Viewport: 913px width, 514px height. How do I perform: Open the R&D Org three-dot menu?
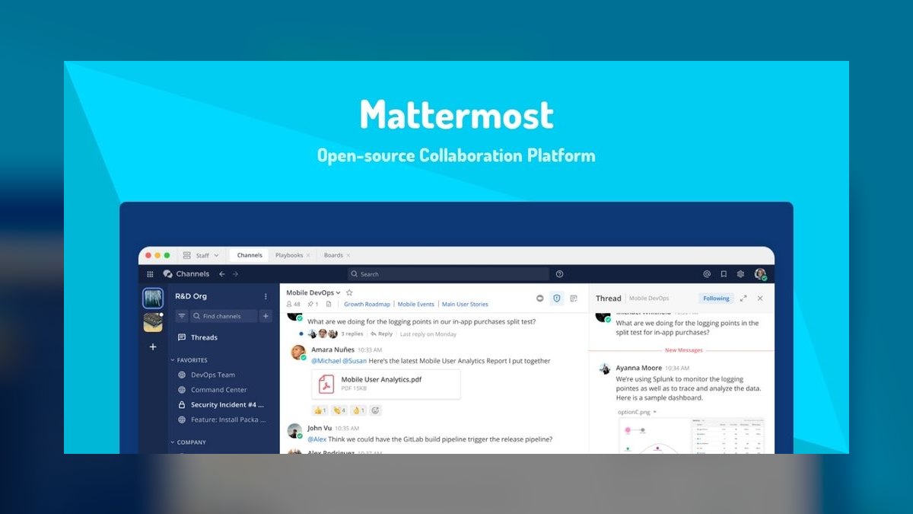point(266,296)
